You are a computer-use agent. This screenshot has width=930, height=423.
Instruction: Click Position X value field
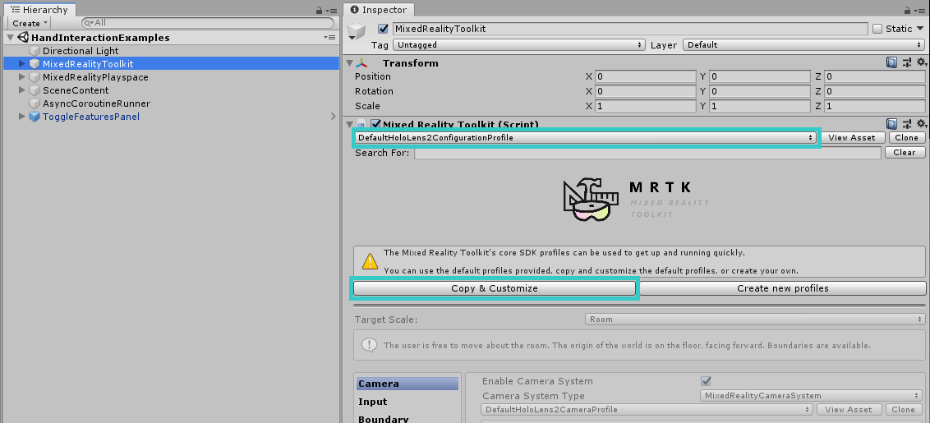point(645,76)
